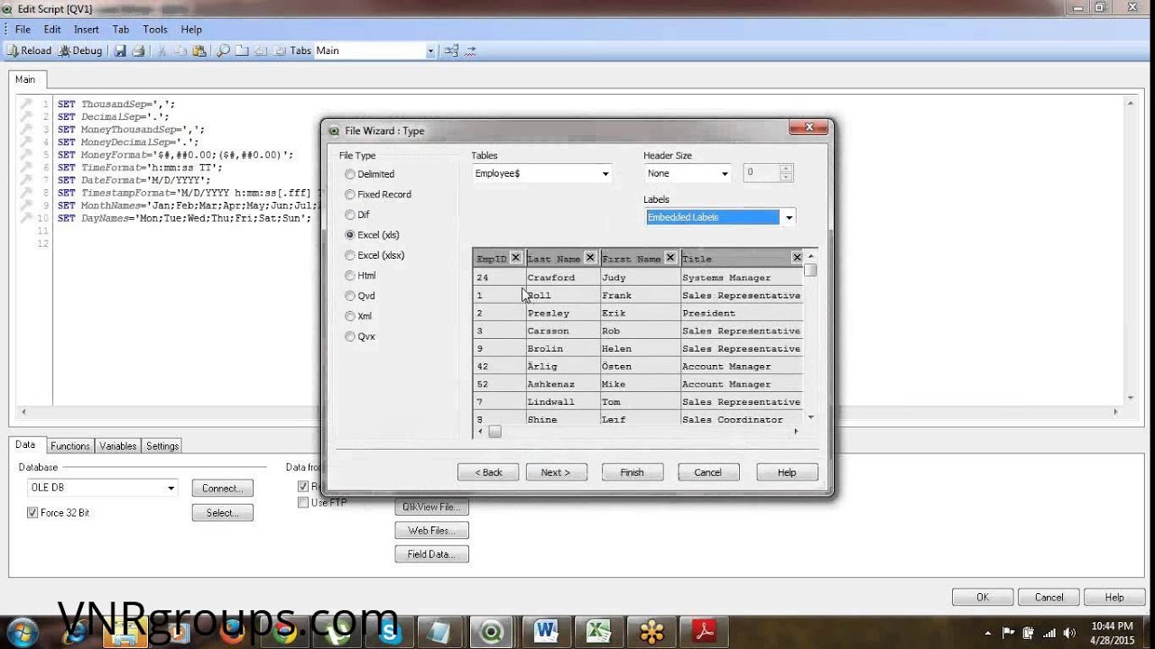
Task: Click the preview table vertical scrollbar thumb
Action: coord(810,270)
